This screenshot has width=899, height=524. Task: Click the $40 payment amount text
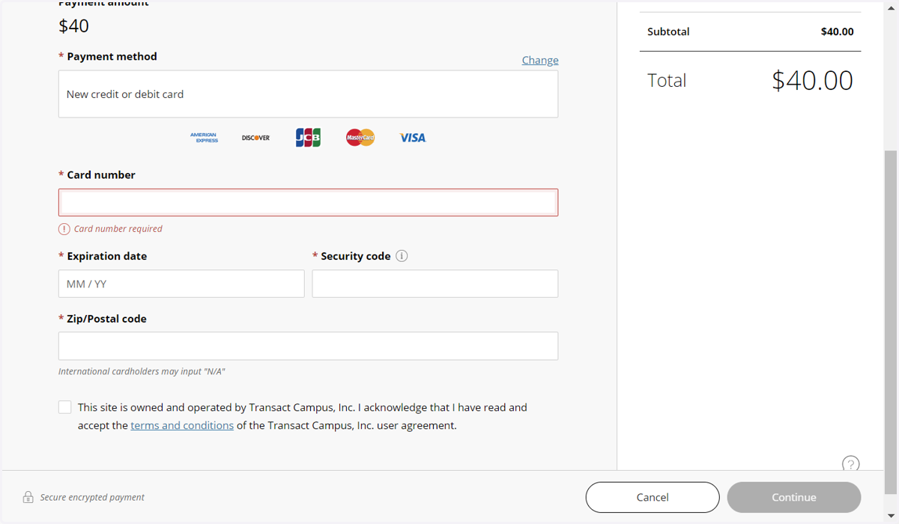coord(73,25)
